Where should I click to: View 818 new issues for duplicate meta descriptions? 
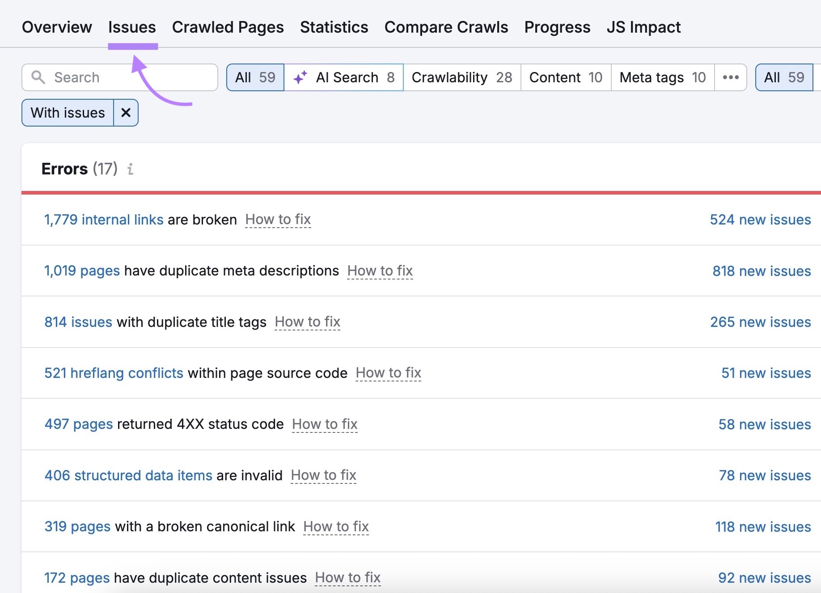point(761,271)
